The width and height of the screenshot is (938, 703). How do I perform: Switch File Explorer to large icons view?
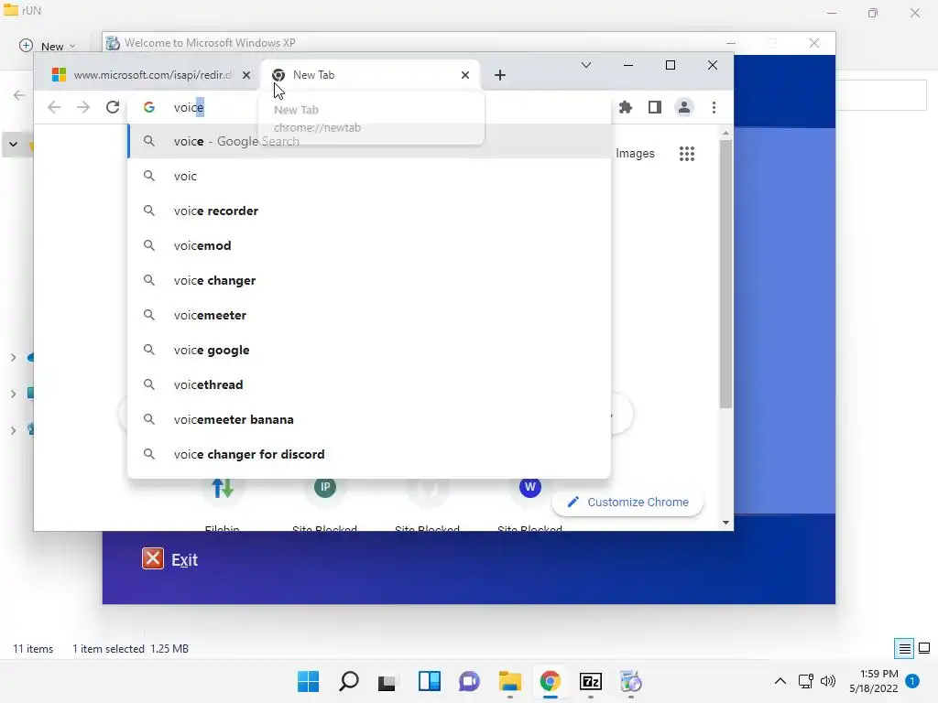(x=924, y=648)
